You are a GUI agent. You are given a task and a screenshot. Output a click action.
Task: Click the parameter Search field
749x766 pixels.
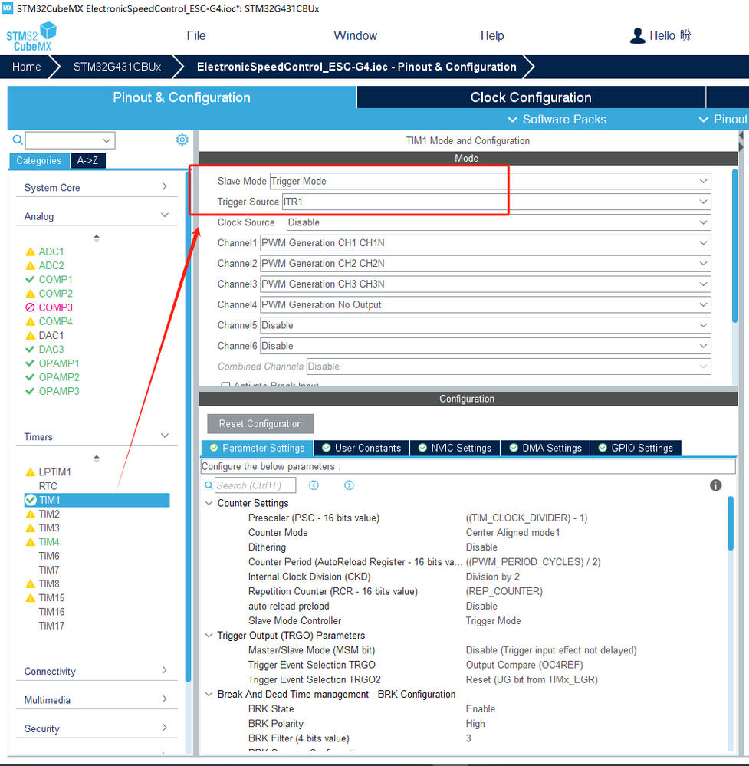tap(255, 485)
